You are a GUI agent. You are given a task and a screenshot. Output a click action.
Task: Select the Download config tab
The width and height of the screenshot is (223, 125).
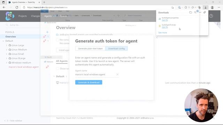click(x=116, y=49)
